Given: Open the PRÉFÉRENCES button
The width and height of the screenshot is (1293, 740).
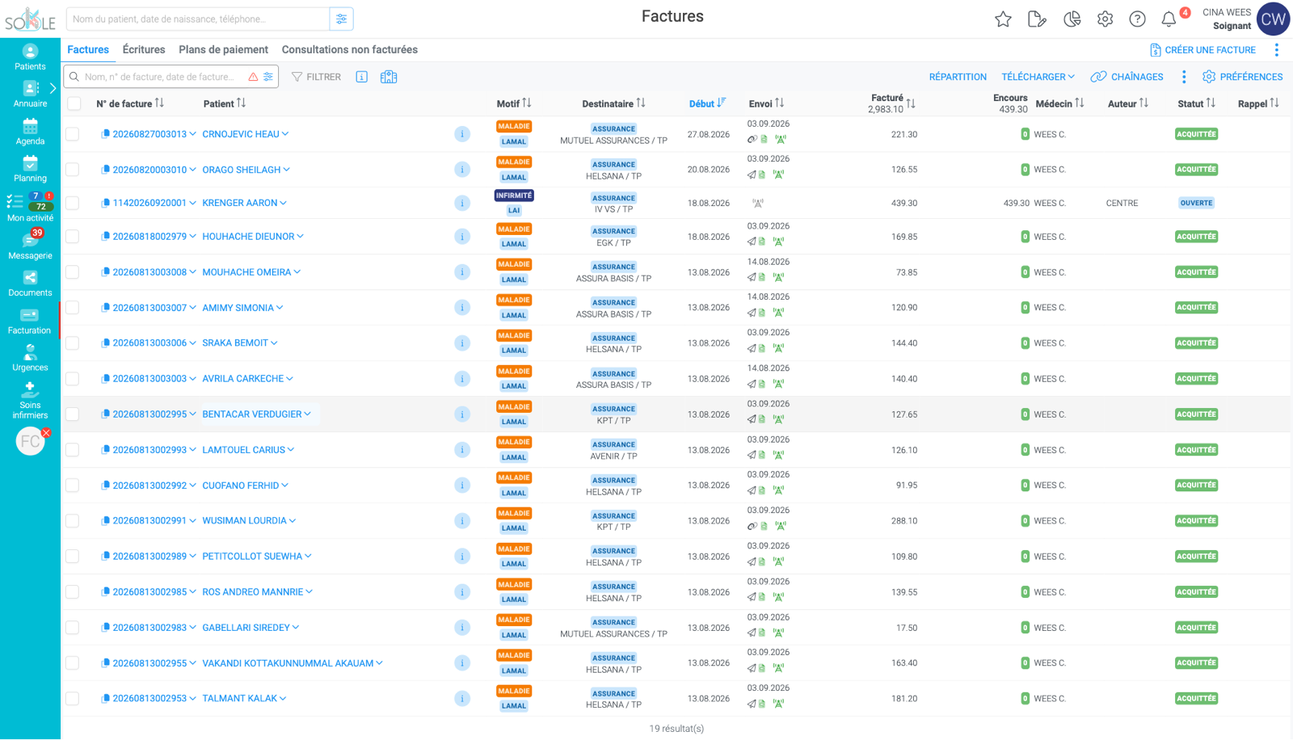Looking at the screenshot, I should (1242, 77).
